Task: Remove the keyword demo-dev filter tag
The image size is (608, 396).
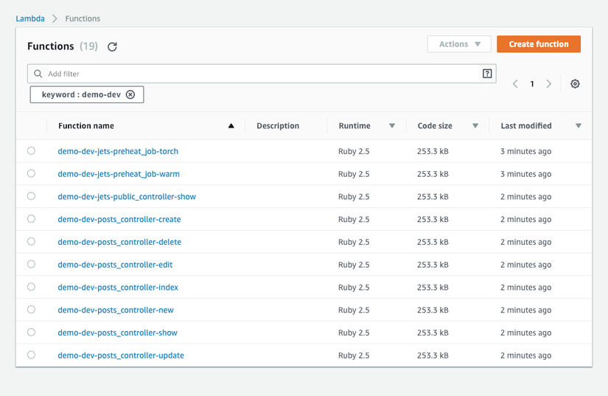Action: pyautogui.click(x=130, y=94)
